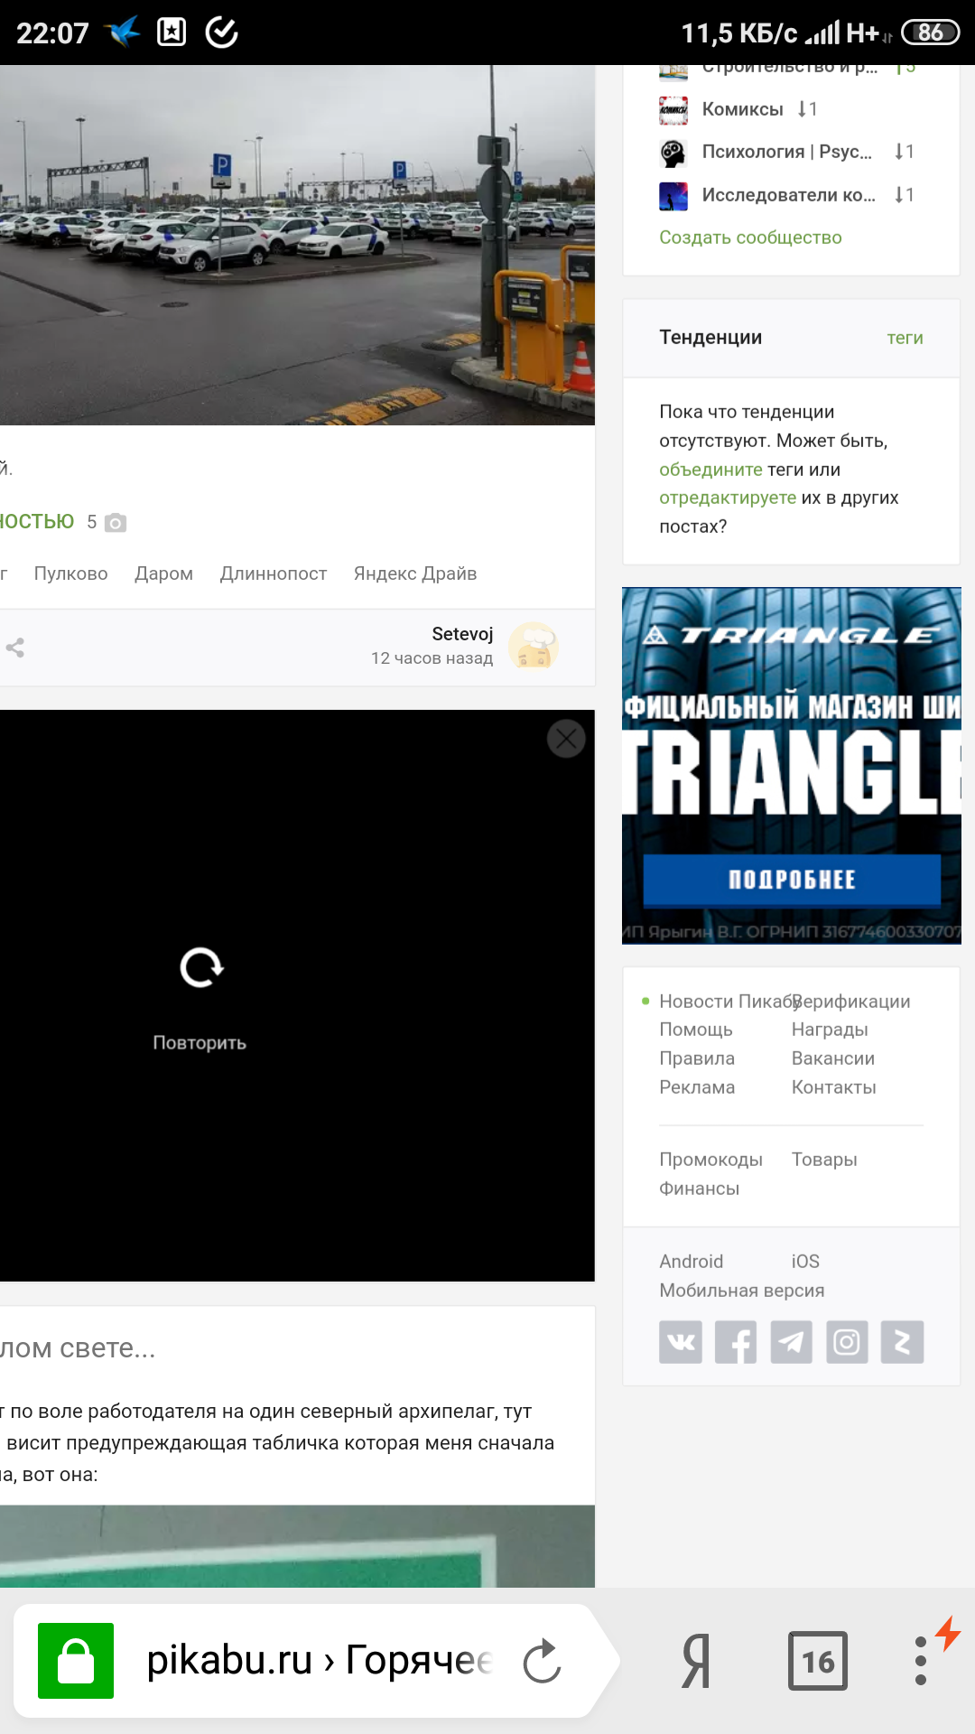Viewport: 975px width, 1734px height.
Task: Tap the share icon under the post
Action: 15,648
